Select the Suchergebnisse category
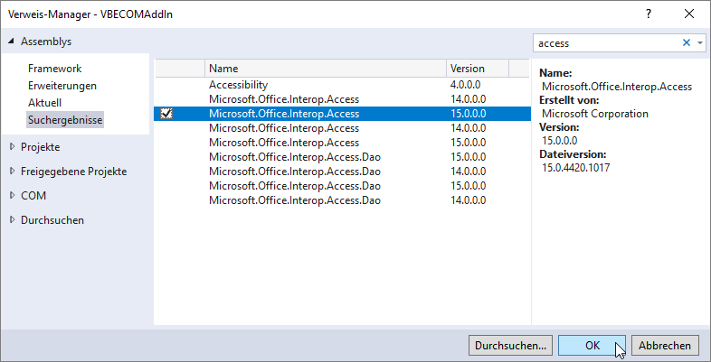Image resolution: width=711 pixels, height=362 pixels. (65, 120)
